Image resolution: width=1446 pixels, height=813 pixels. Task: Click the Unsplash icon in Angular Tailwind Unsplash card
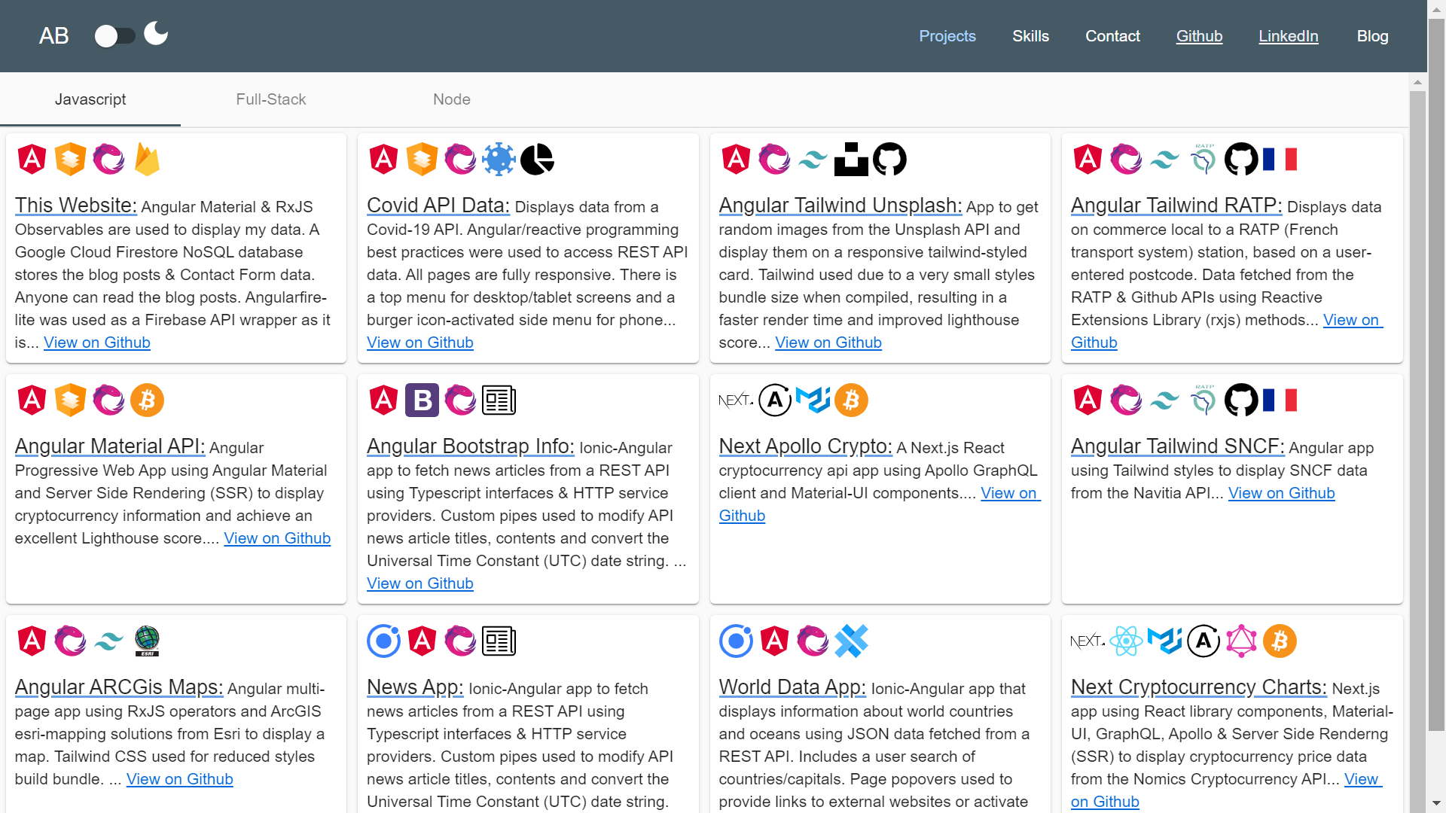point(851,160)
